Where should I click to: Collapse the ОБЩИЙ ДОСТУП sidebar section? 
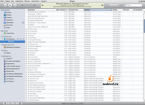point(1,45)
